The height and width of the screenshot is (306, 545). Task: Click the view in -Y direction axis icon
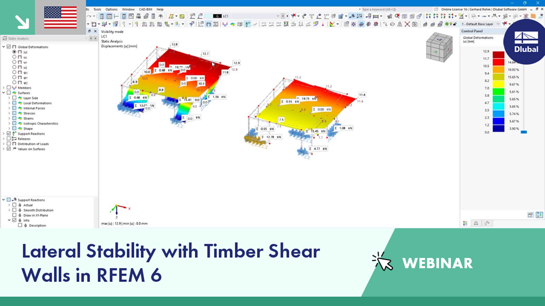[x=436, y=16]
